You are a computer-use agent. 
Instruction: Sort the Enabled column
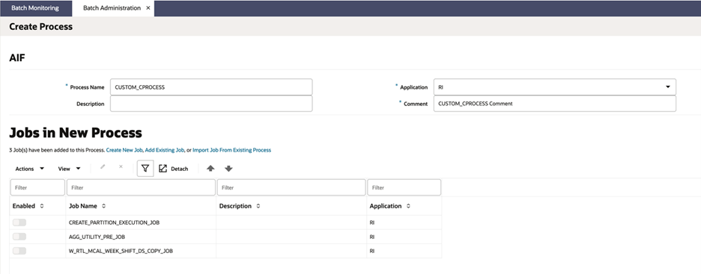coord(42,206)
